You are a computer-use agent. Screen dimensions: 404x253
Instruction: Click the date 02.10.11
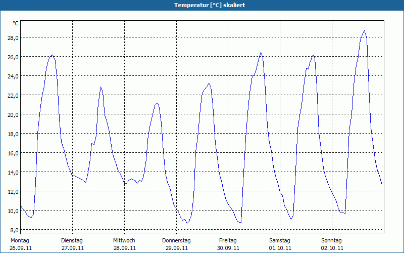coord(332,248)
